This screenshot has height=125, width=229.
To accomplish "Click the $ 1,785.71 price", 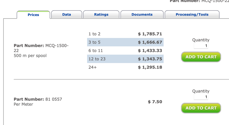I will (150, 34).
